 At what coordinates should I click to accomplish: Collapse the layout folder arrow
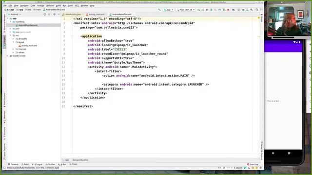(14, 42)
